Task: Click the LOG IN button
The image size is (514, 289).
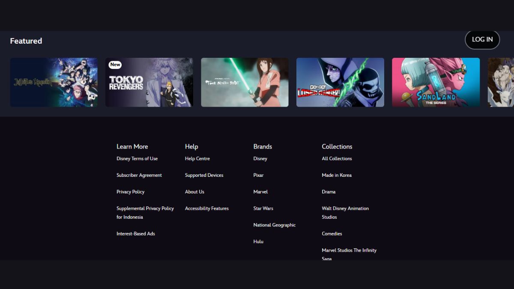Action: point(482,40)
